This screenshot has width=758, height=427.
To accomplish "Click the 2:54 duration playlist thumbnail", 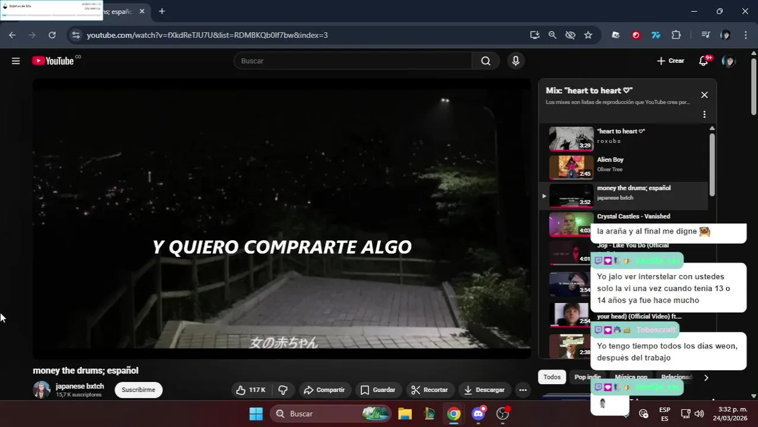I will (x=571, y=314).
